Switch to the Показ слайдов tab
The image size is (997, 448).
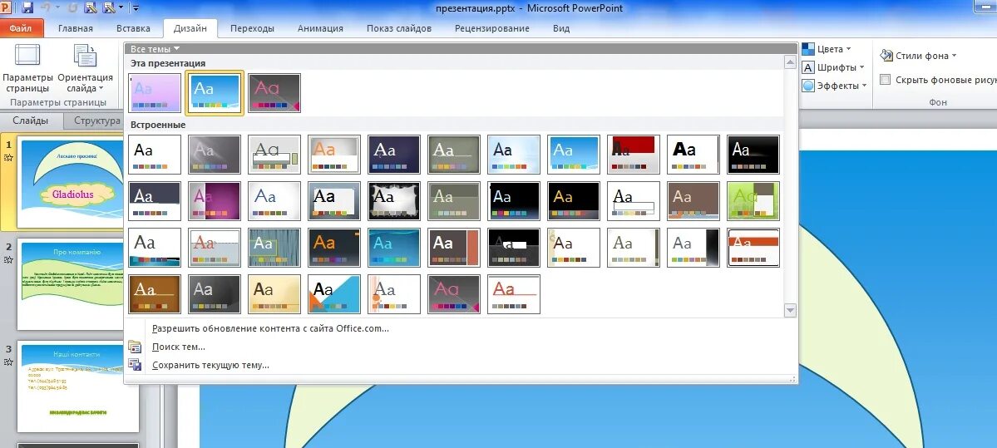tap(399, 28)
